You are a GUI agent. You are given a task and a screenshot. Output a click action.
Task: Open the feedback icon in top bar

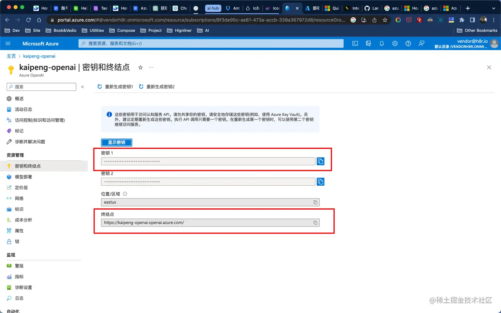click(422, 43)
